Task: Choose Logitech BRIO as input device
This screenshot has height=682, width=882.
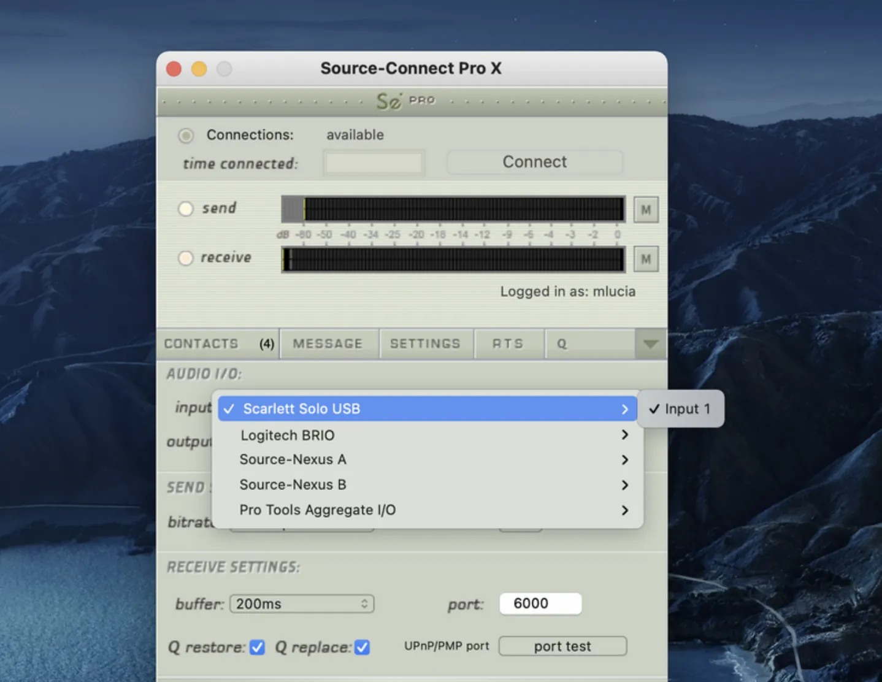Action: (x=428, y=435)
